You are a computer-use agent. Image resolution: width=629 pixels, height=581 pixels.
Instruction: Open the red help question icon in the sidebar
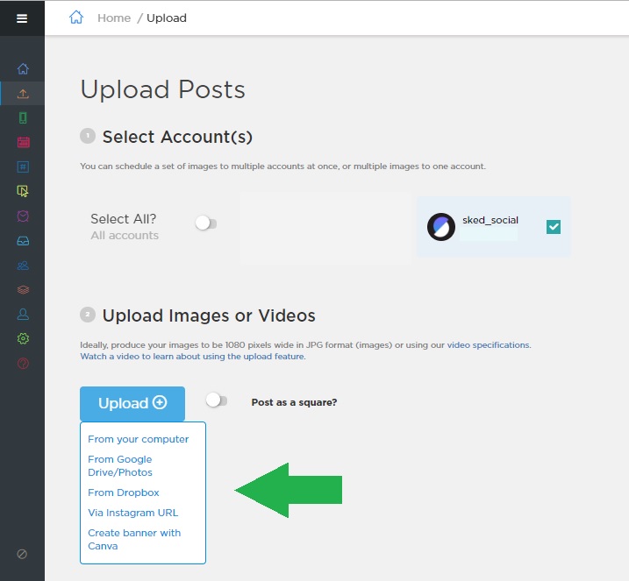(x=23, y=364)
